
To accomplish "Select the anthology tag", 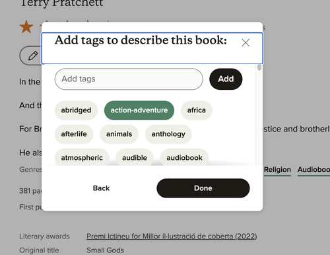I will (x=168, y=134).
